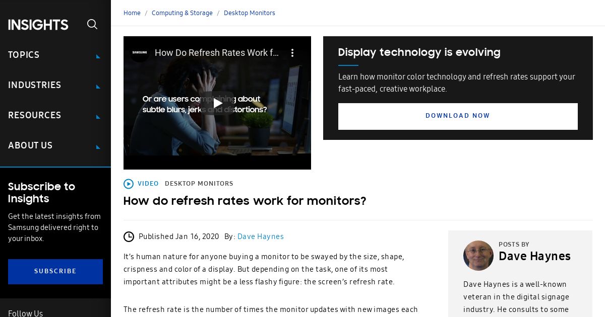
Task: Click 'Display technology is evolving' heading
Action: click(x=419, y=52)
